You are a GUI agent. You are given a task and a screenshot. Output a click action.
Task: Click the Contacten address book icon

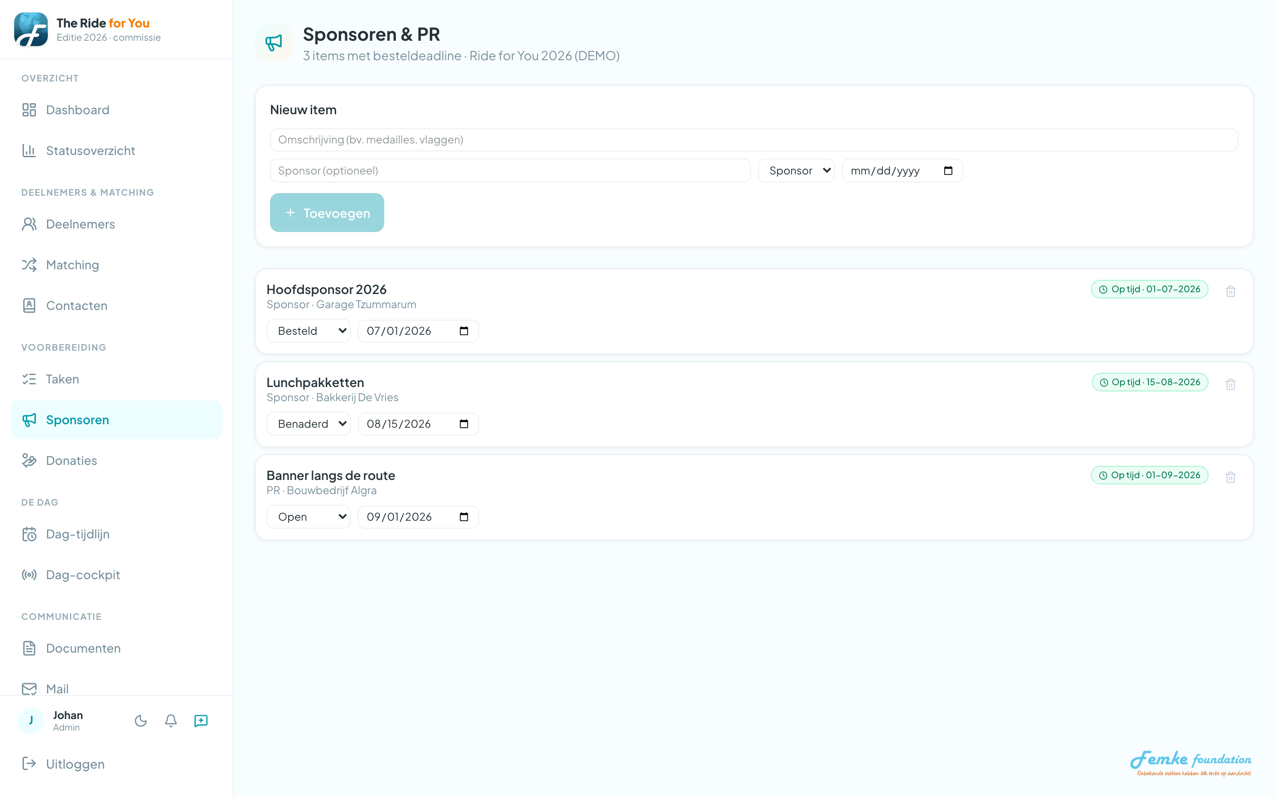(29, 305)
